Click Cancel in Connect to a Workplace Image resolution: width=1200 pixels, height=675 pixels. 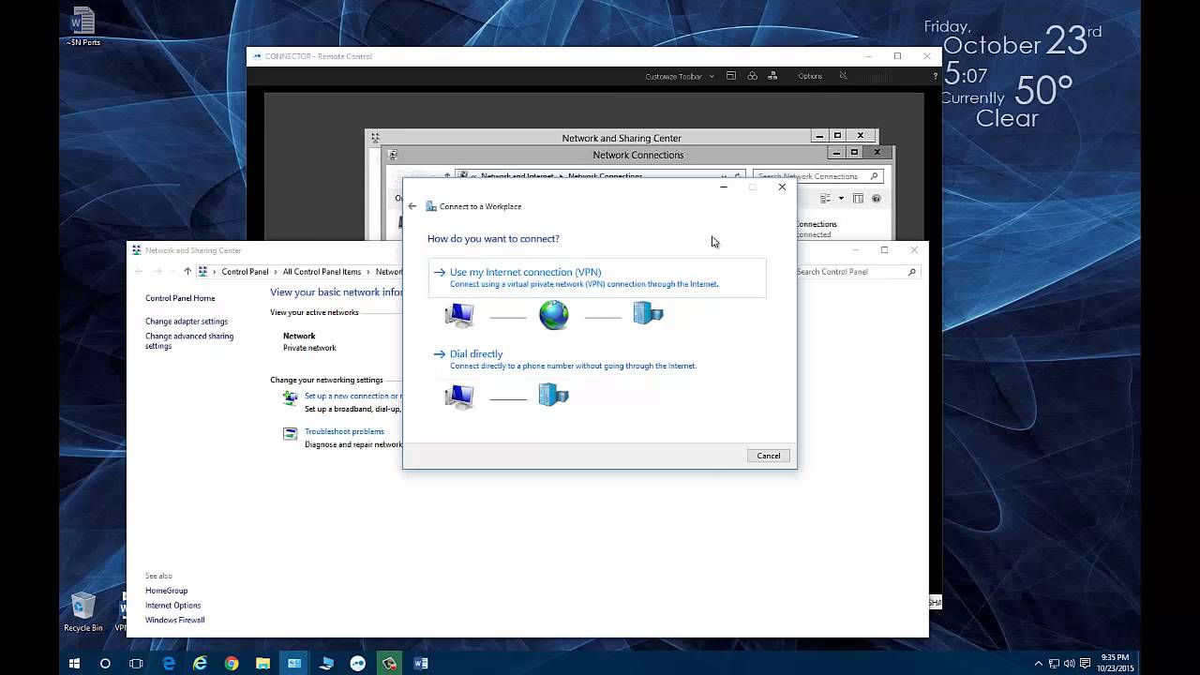click(768, 456)
